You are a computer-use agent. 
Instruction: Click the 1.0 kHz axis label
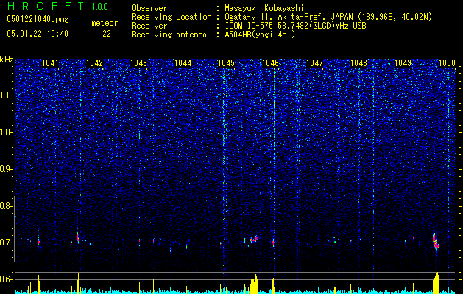pyautogui.click(x=7, y=132)
